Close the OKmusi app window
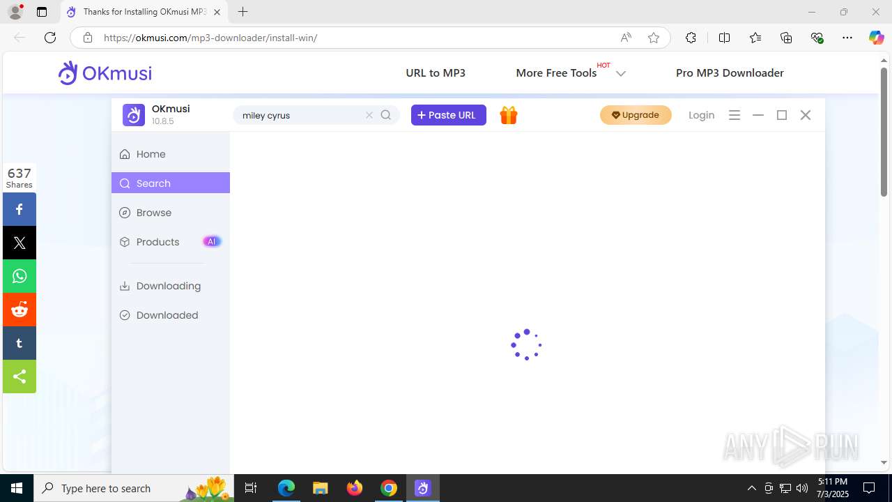892x502 pixels. pyautogui.click(x=806, y=115)
